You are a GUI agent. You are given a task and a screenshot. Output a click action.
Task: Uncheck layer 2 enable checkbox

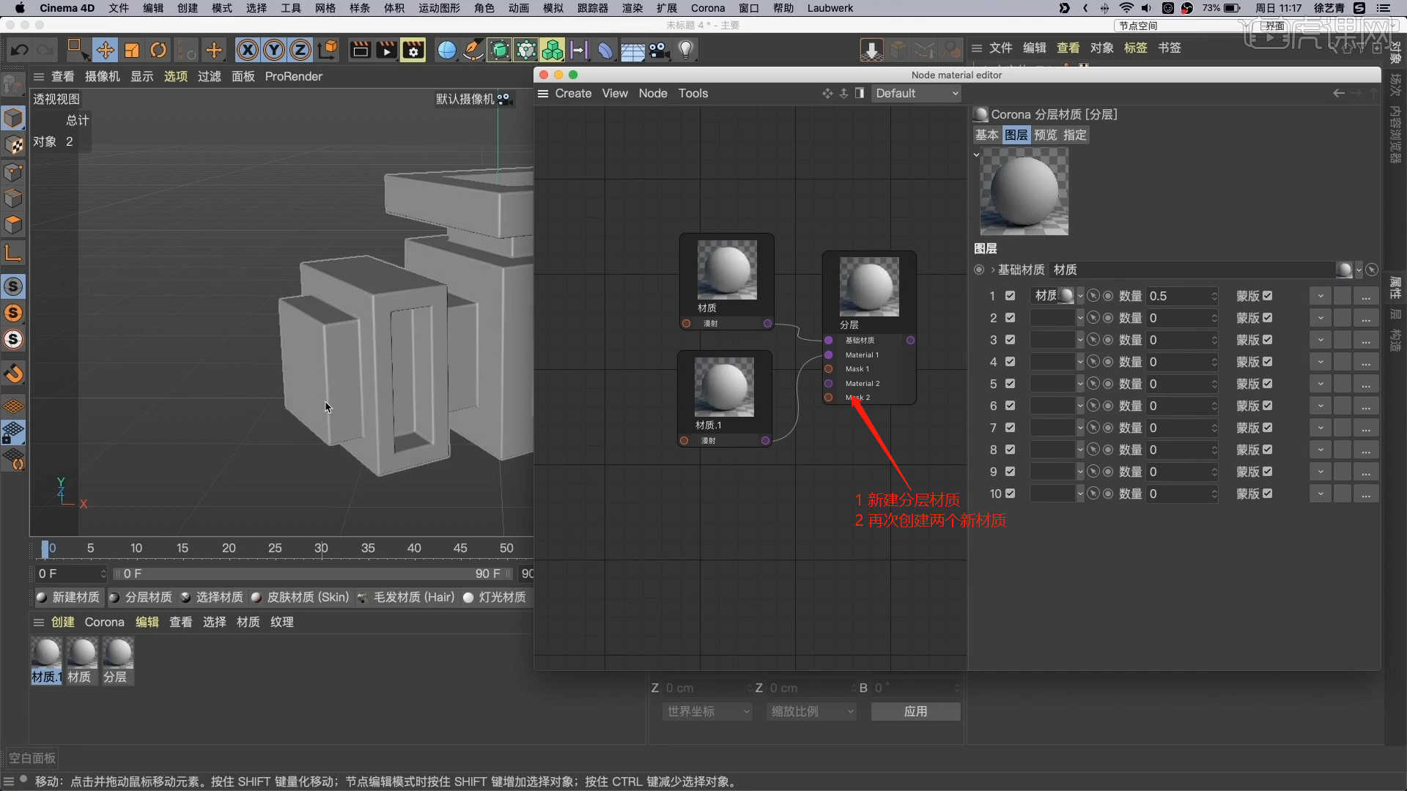pyautogui.click(x=1011, y=318)
